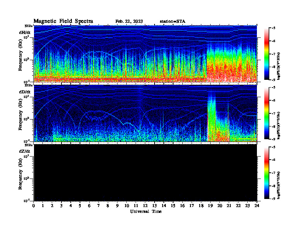306x236 pixels.
Task: Click hour tick label "6" on time axis
Action: [89, 206]
